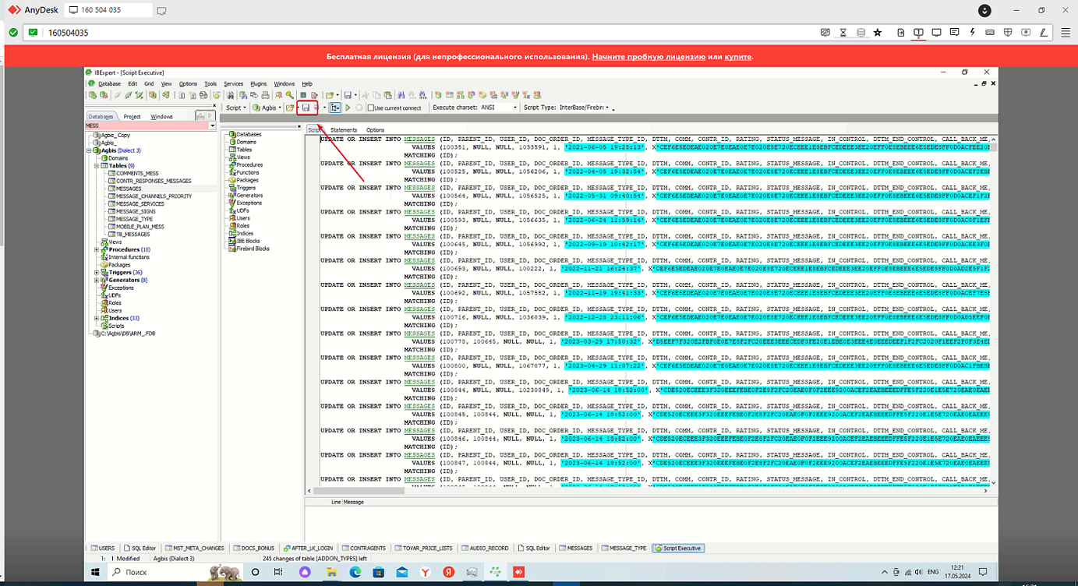The image size is (1078, 586).
Task: Run the script with the green play icon
Action: (348, 108)
